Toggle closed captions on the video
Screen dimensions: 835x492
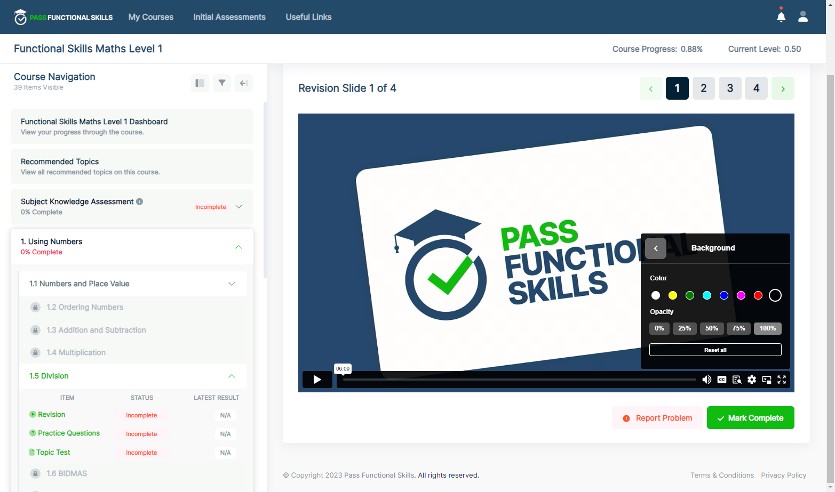click(x=722, y=380)
